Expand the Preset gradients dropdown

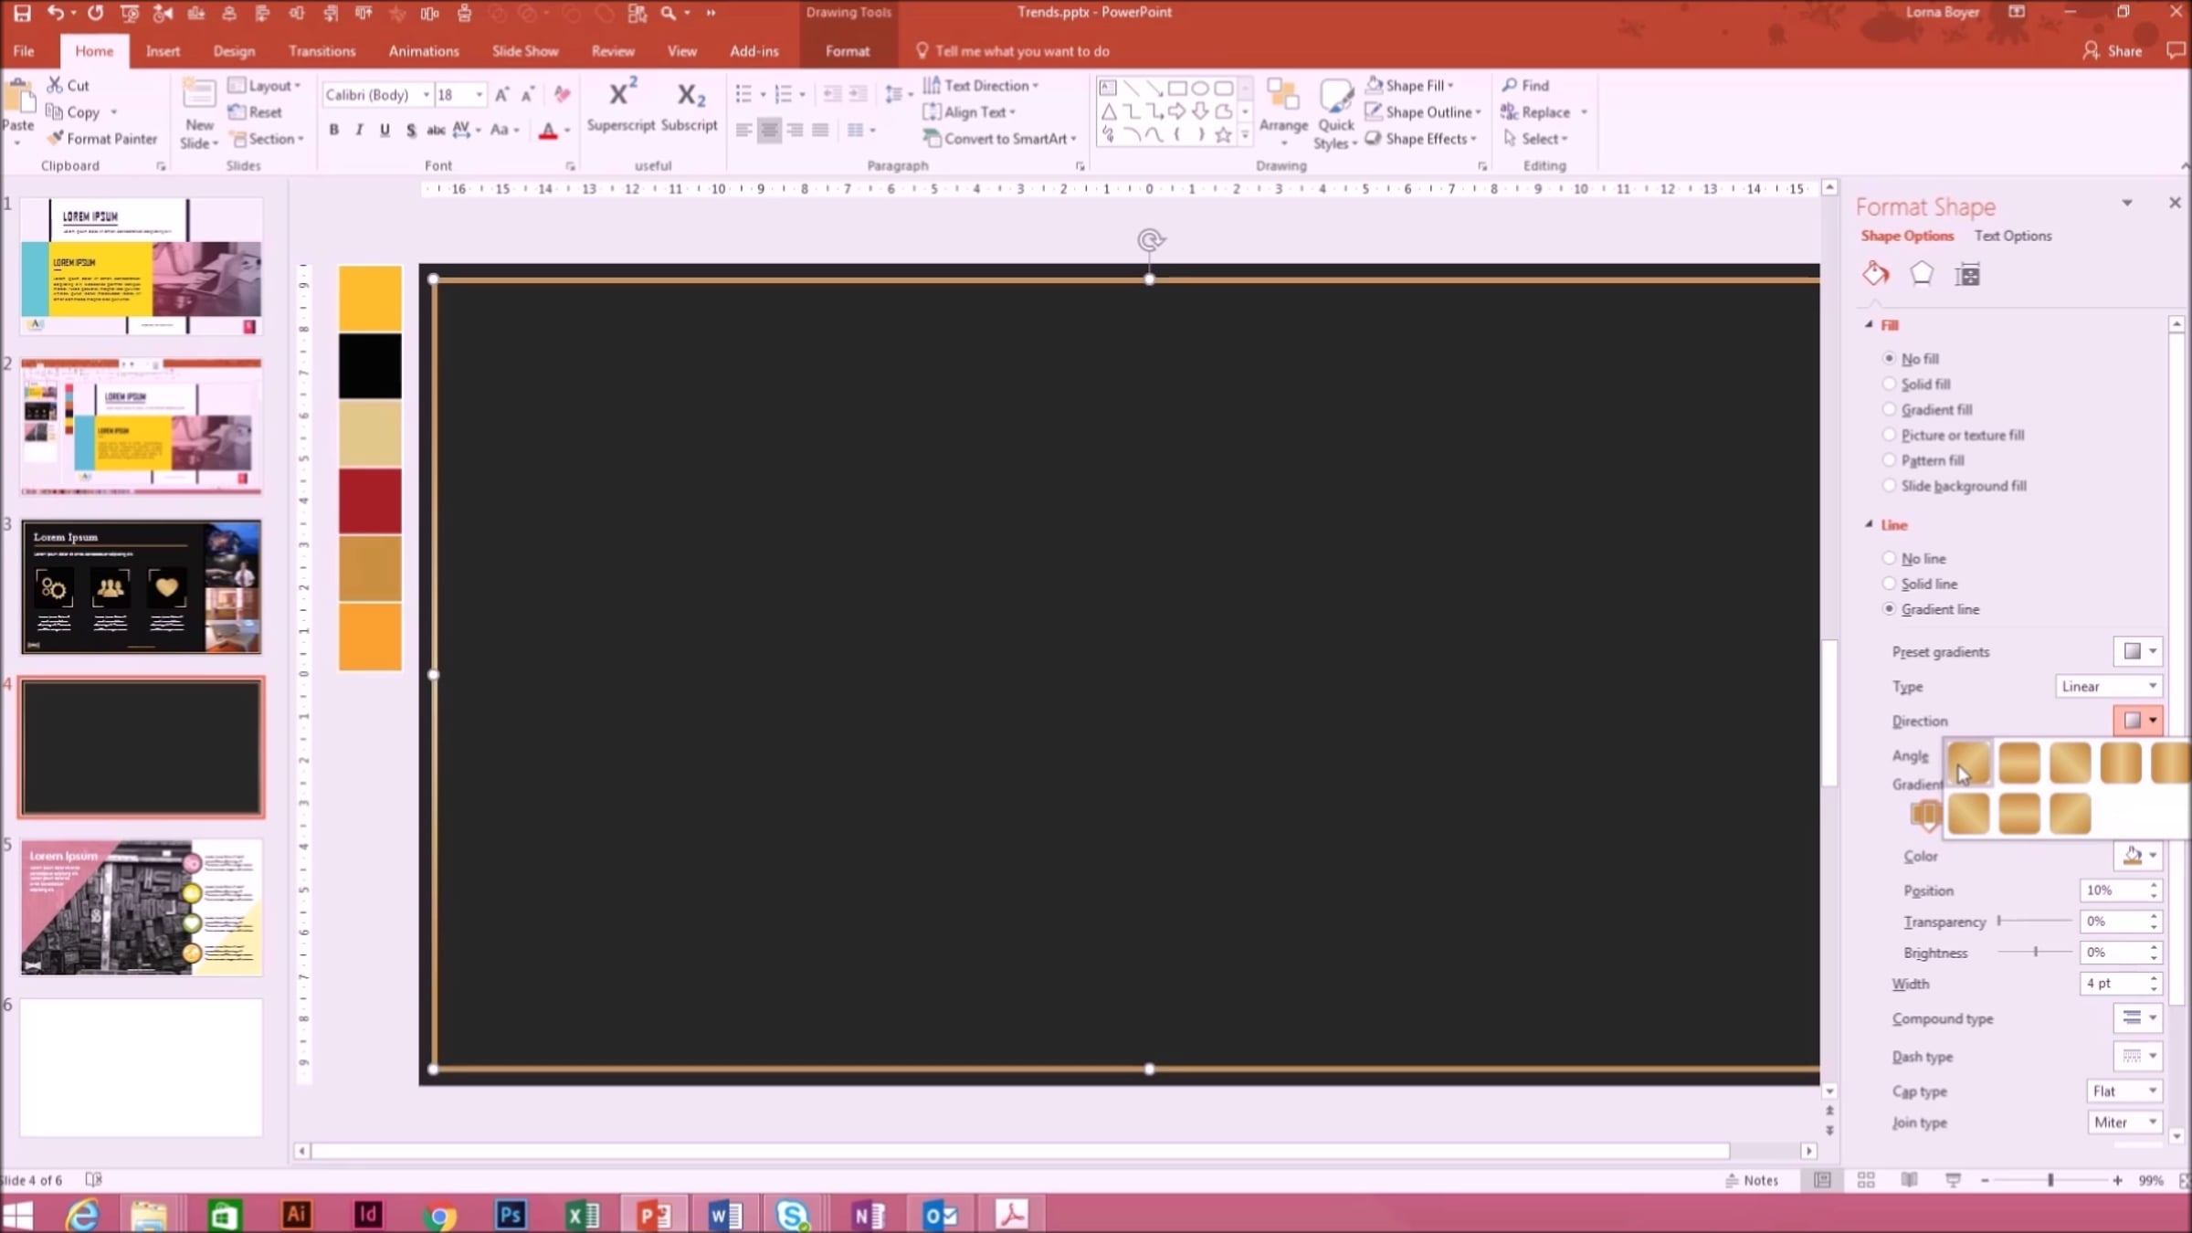click(2138, 651)
